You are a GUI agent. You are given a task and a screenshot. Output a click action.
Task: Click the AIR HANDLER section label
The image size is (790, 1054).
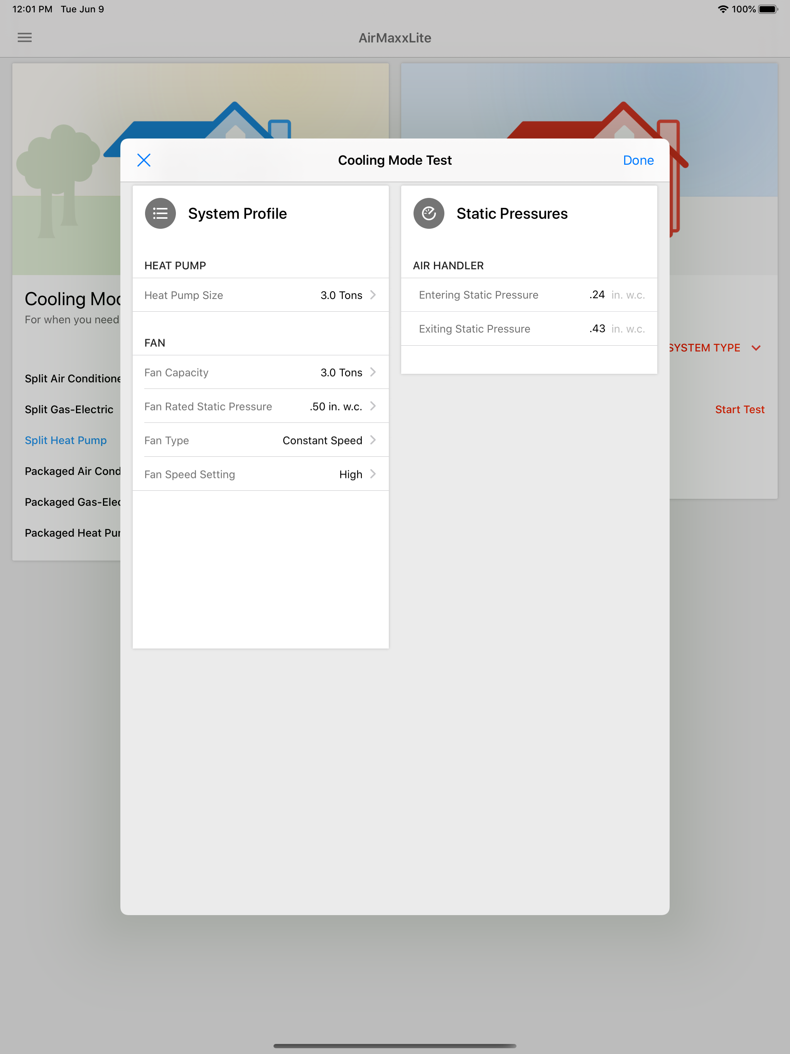point(448,265)
